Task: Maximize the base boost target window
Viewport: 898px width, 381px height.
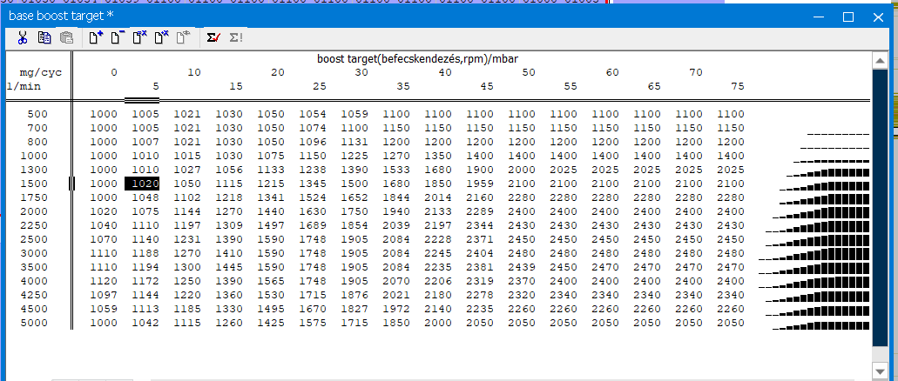Action: pos(848,16)
